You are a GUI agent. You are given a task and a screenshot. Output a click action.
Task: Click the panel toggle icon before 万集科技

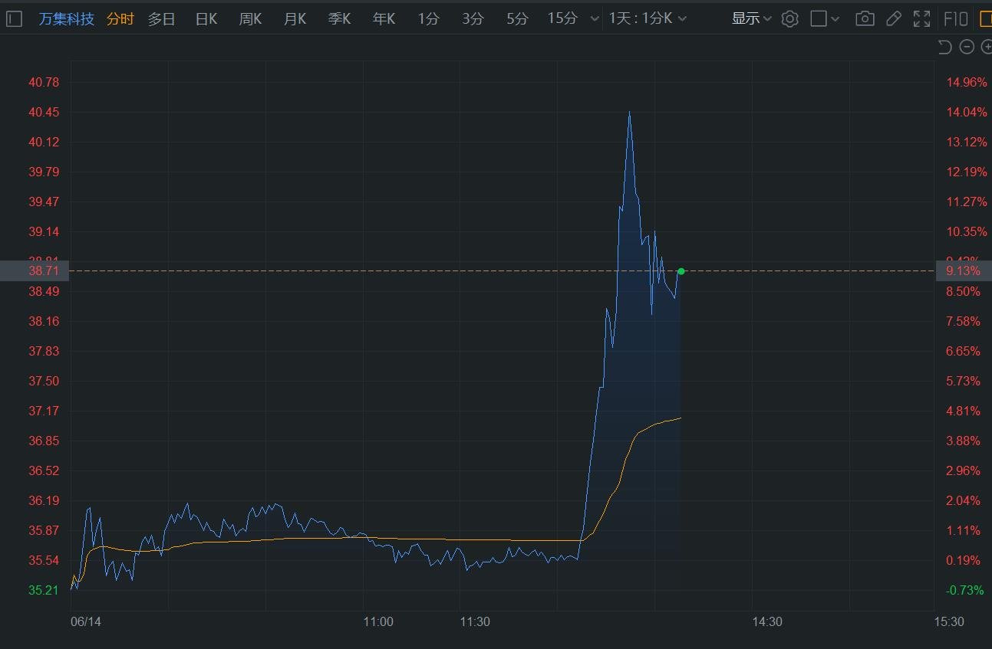[x=15, y=19]
